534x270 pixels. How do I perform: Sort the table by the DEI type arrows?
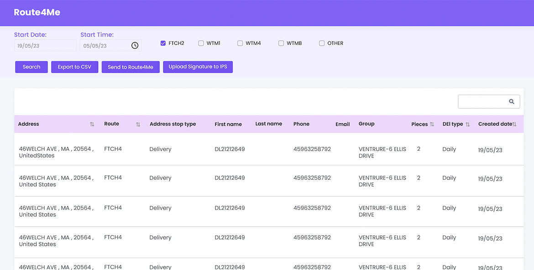467,124
